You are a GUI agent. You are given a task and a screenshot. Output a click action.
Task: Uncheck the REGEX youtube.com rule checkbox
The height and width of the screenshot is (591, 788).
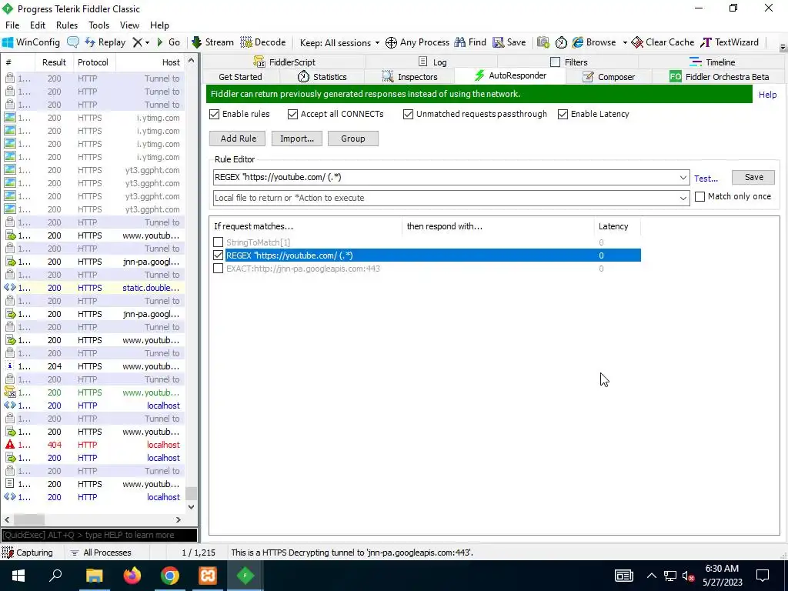[218, 255]
